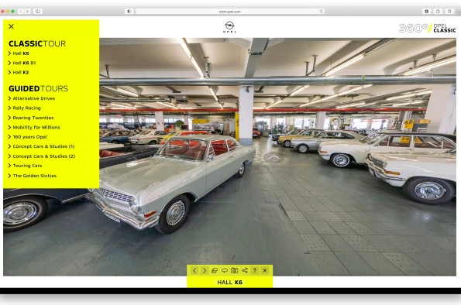
Task: Close the yellow tour menu panel
Action: click(11, 26)
